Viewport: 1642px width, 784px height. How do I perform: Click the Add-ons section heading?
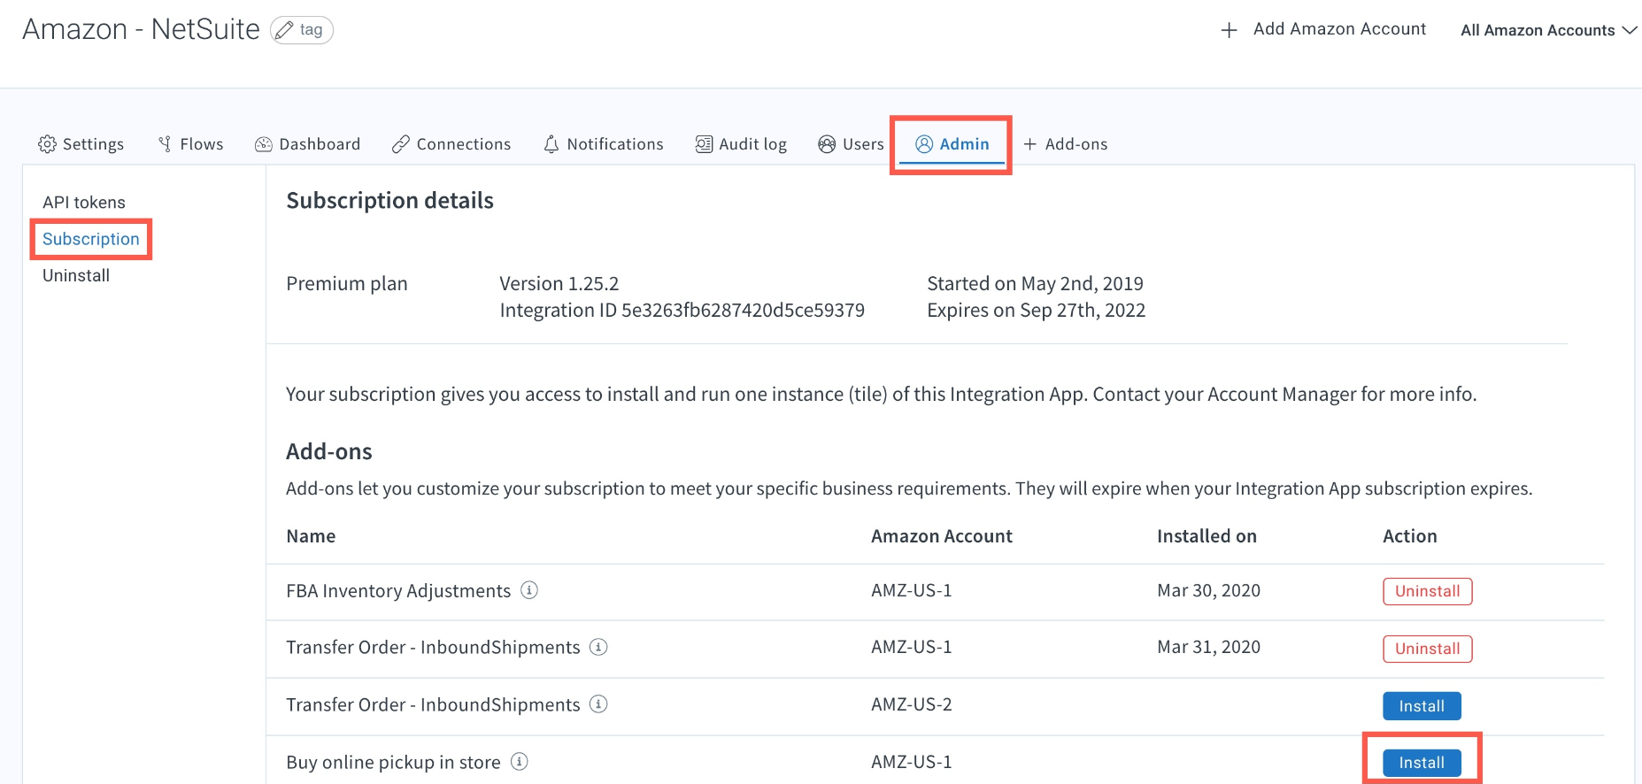coord(329,451)
